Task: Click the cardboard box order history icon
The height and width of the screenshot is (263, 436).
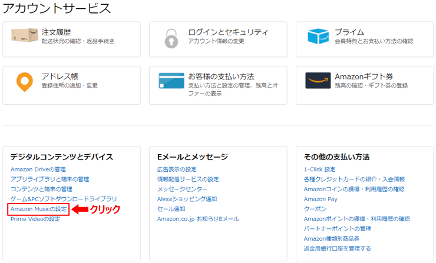Action: pyautogui.click(x=25, y=35)
